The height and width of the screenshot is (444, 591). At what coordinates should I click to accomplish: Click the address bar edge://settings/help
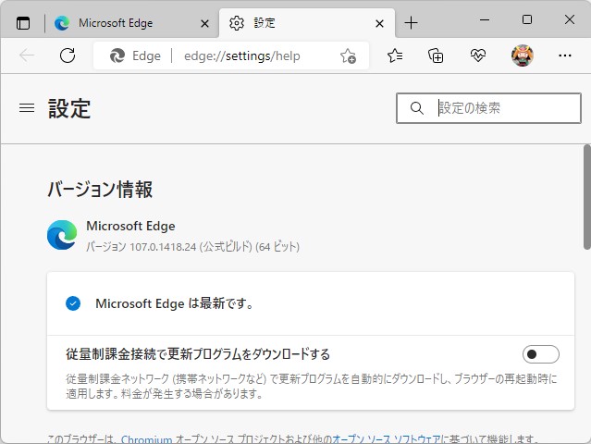(x=242, y=55)
